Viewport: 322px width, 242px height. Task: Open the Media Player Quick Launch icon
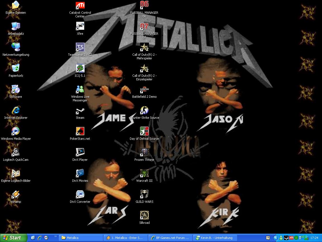(x=46, y=238)
